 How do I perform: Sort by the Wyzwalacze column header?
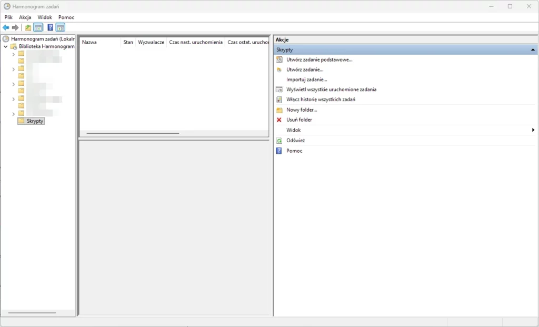[151, 42]
